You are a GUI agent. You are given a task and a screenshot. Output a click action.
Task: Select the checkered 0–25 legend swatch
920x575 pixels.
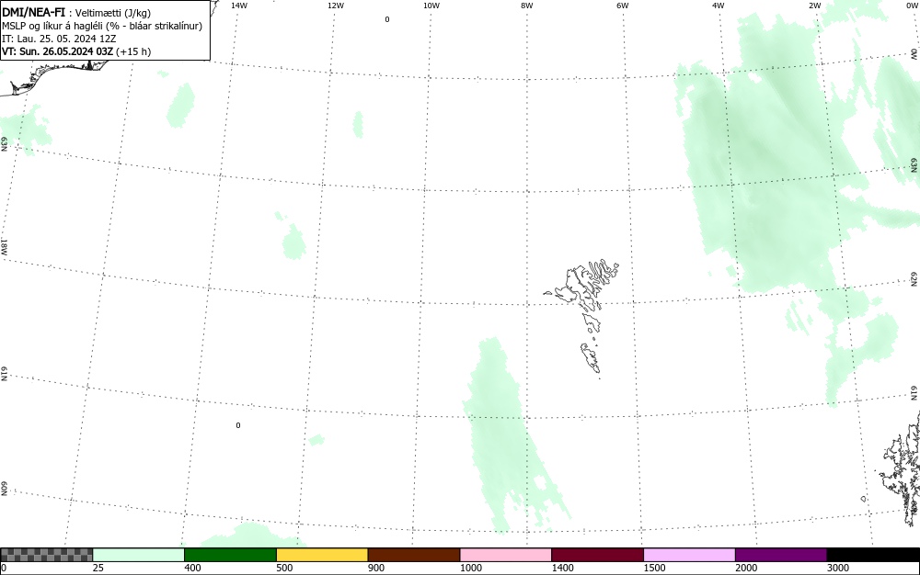click(x=46, y=555)
